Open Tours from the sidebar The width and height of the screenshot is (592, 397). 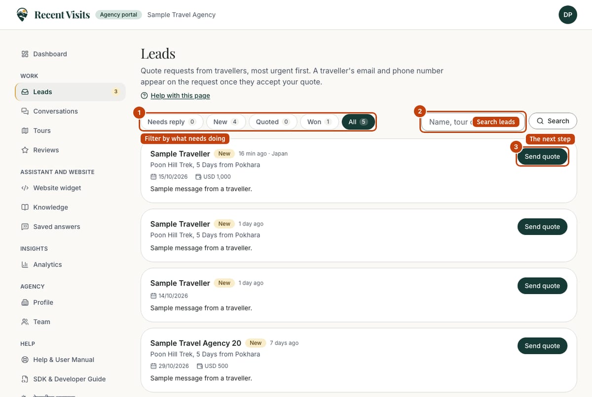[x=70, y=131]
